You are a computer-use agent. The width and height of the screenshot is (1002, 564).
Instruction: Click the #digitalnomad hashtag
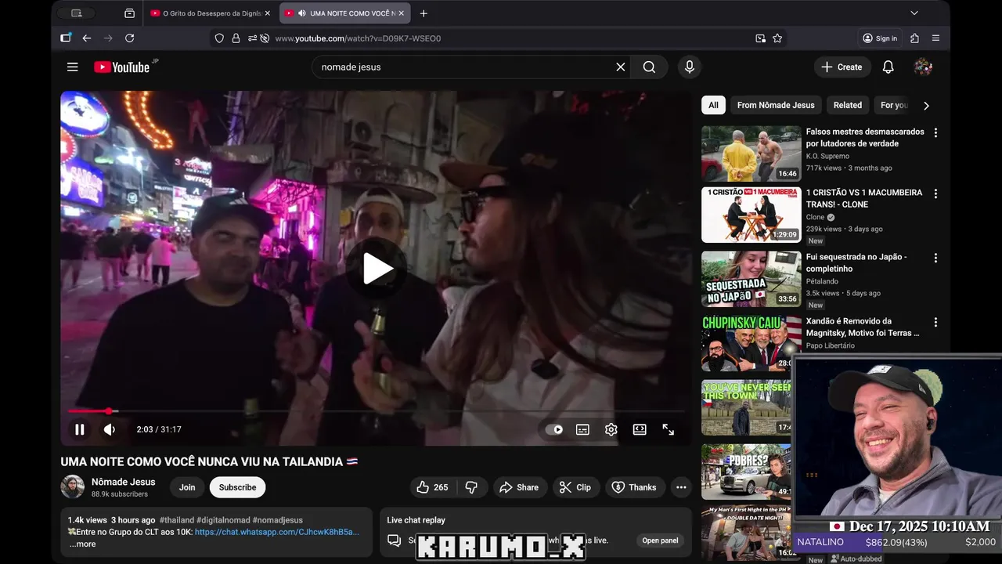pyautogui.click(x=222, y=520)
